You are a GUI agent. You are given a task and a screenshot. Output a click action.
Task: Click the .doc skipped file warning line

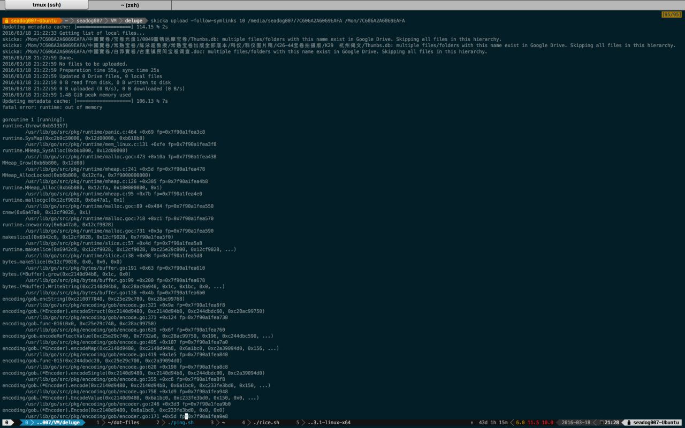(245, 51)
